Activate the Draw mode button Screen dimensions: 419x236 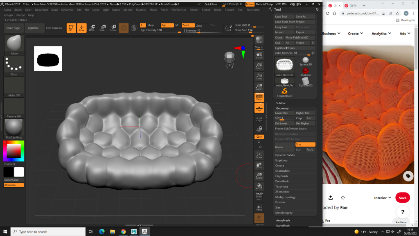click(x=81, y=28)
